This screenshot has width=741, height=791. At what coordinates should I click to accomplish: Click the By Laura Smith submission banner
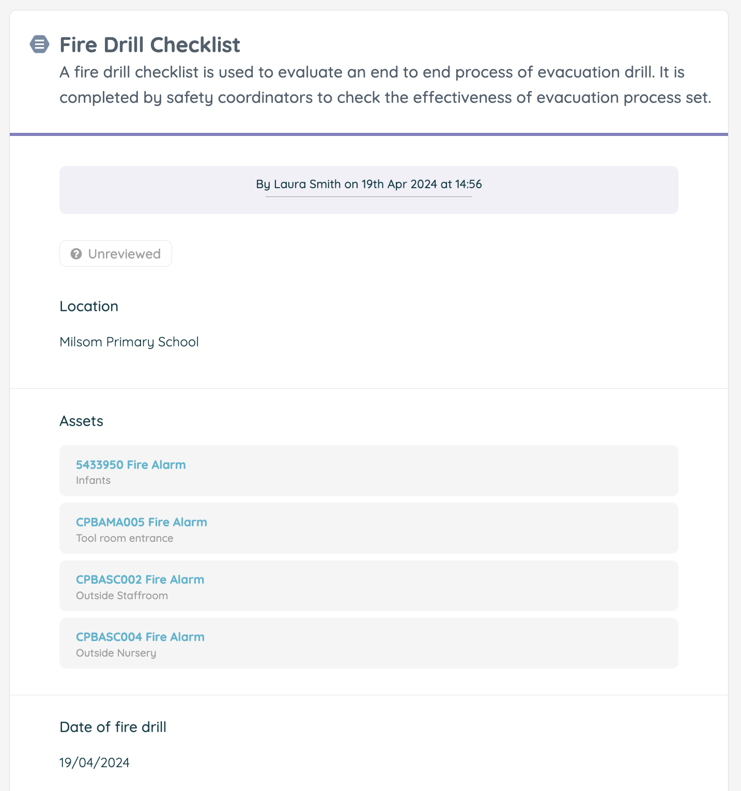pos(369,190)
